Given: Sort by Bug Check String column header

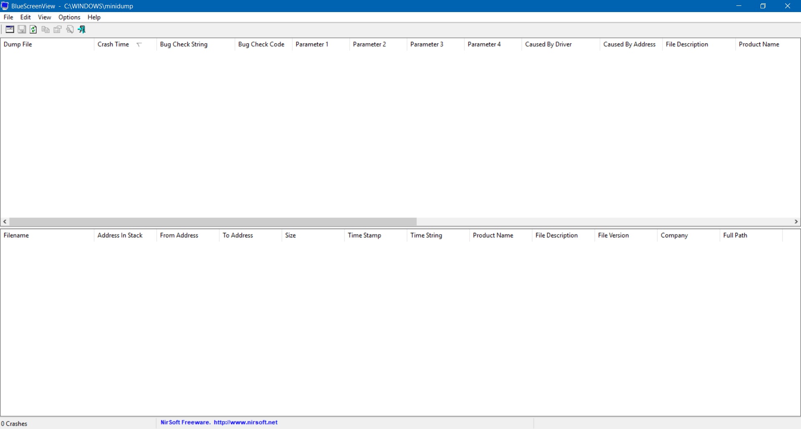Looking at the screenshot, I should point(184,45).
